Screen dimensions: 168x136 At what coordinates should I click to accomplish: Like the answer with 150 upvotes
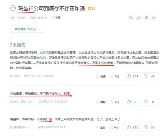pos(132,128)
